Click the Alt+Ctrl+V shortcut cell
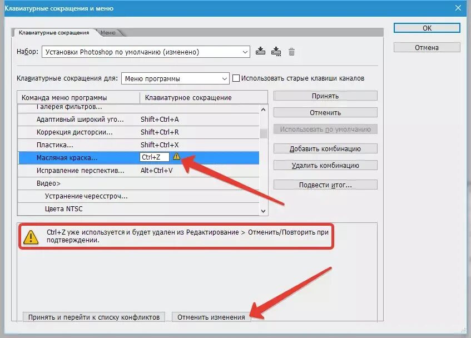The image size is (471, 338). coord(156,171)
